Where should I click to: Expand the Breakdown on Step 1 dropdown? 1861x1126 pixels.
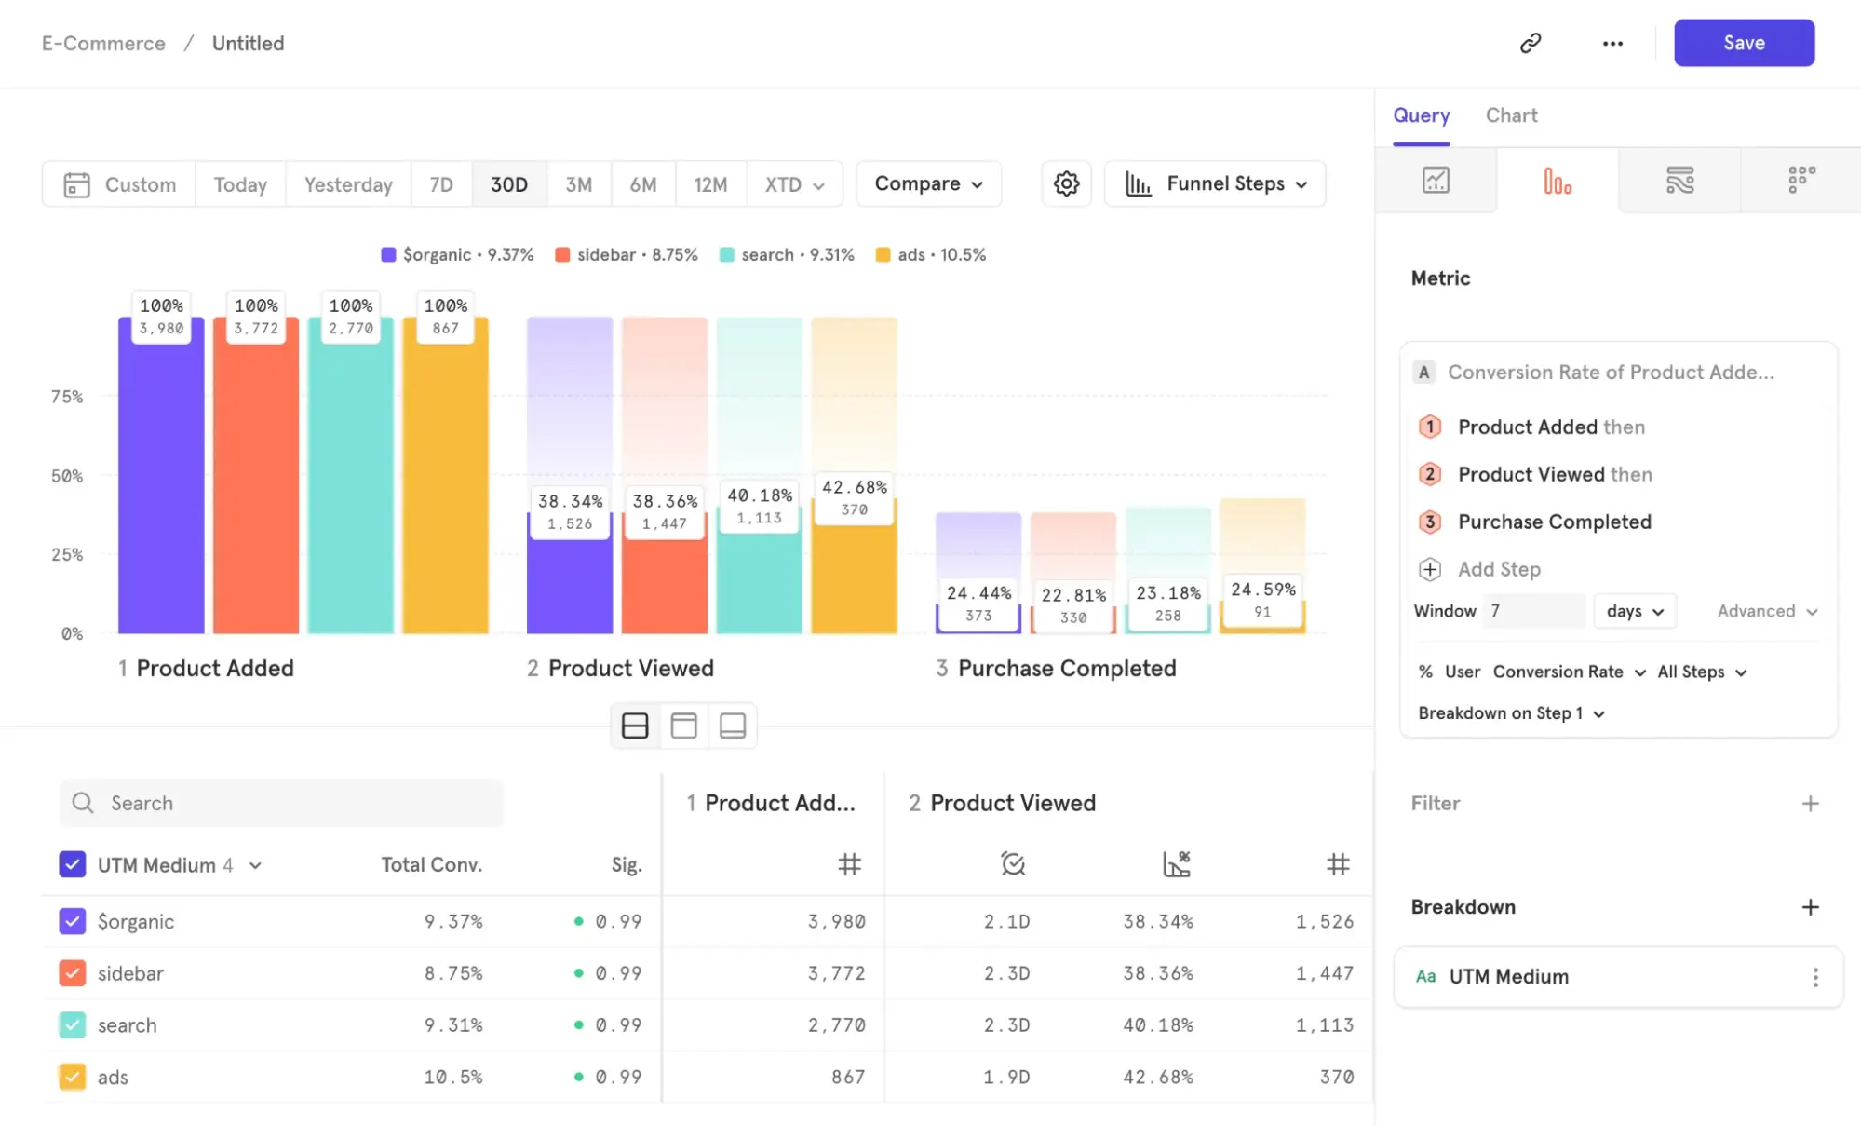point(1510,712)
